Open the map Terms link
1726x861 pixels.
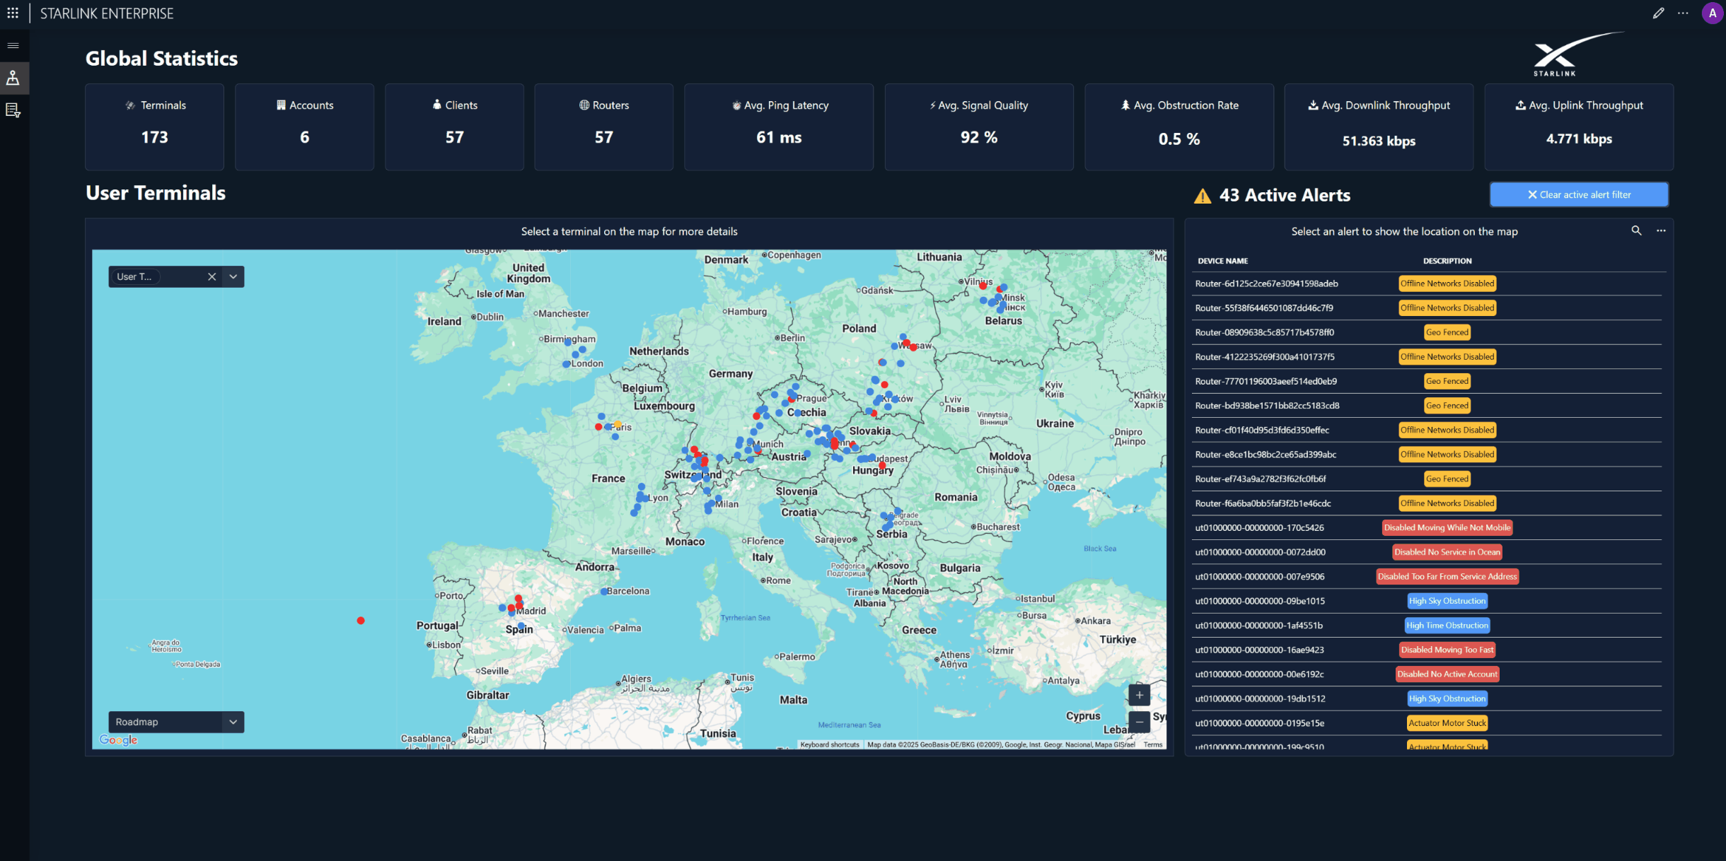pyautogui.click(x=1152, y=744)
